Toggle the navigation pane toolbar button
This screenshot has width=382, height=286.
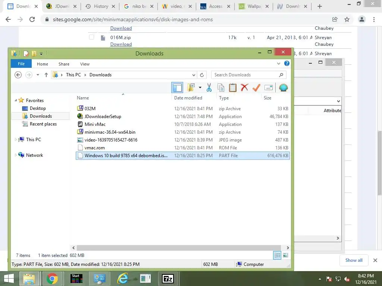pos(177,88)
